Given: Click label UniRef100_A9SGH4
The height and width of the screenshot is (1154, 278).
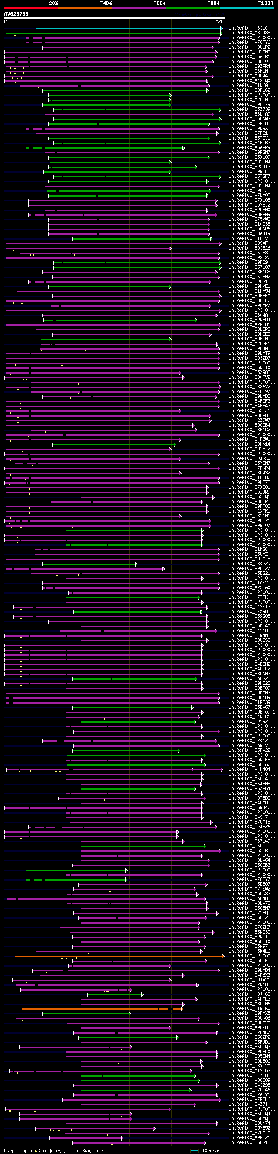Looking at the screenshot, I should click(249, 162).
